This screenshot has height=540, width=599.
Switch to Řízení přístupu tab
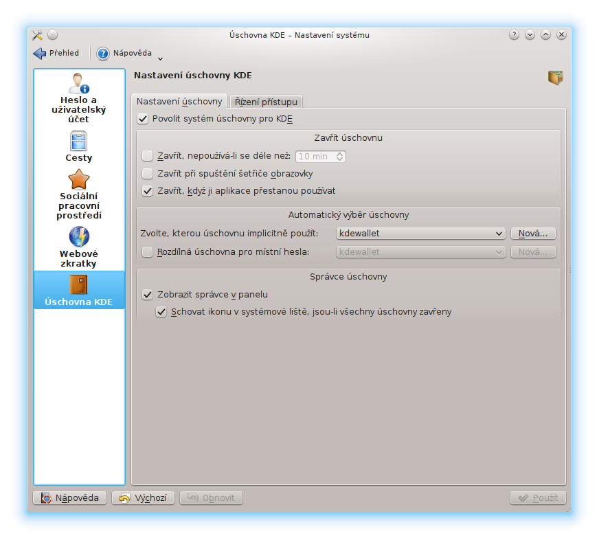(x=266, y=102)
